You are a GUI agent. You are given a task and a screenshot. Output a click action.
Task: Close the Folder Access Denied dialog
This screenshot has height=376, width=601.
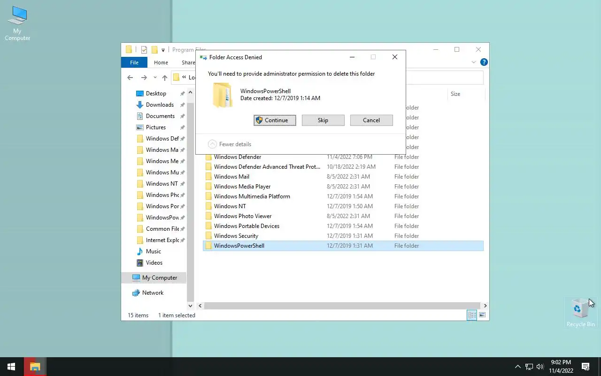click(395, 57)
